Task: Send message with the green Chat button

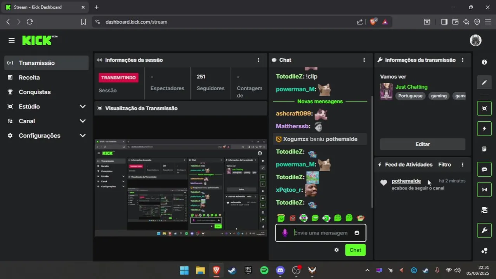Action: [x=356, y=250]
